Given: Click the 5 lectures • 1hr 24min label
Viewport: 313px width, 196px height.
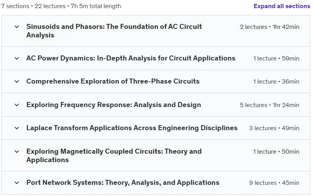Looking at the screenshot, I should point(269,105).
